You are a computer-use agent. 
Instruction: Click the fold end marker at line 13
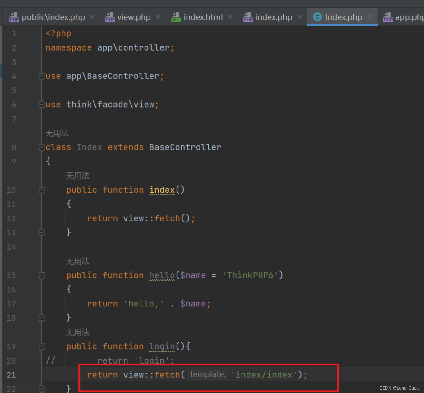pyautogui.click(x=42, y=232)
